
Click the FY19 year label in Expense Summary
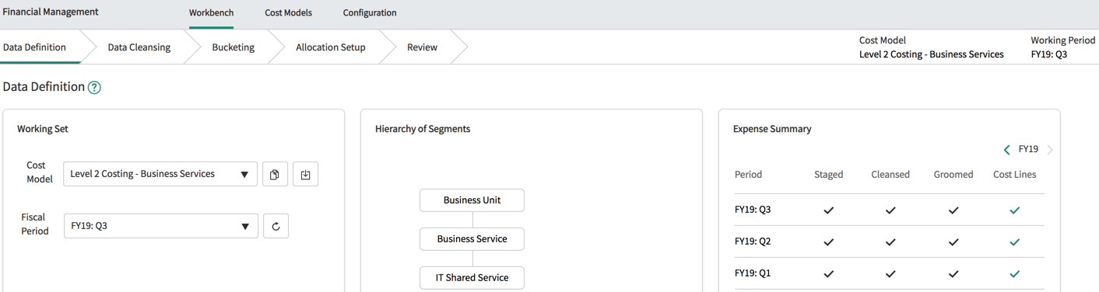pos(1028,149)
